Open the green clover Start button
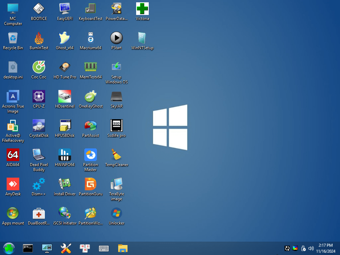The height and width of the screenshot is (255, 340). pyautogui.click(x=9, y=248)
